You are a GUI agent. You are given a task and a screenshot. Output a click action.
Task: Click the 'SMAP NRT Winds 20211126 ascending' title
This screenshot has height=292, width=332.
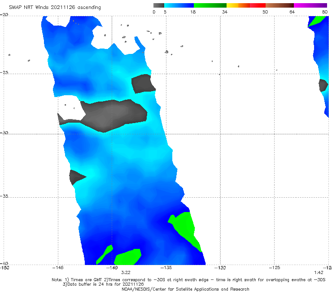pos(55,8)
